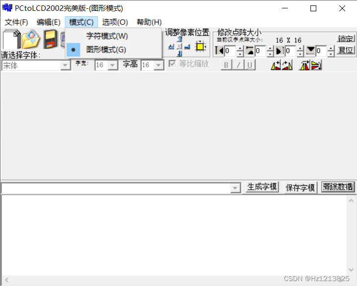Click the floppy disk save icon
The height and width of the screenshot is (286, 357).
[x=51, y=39]
